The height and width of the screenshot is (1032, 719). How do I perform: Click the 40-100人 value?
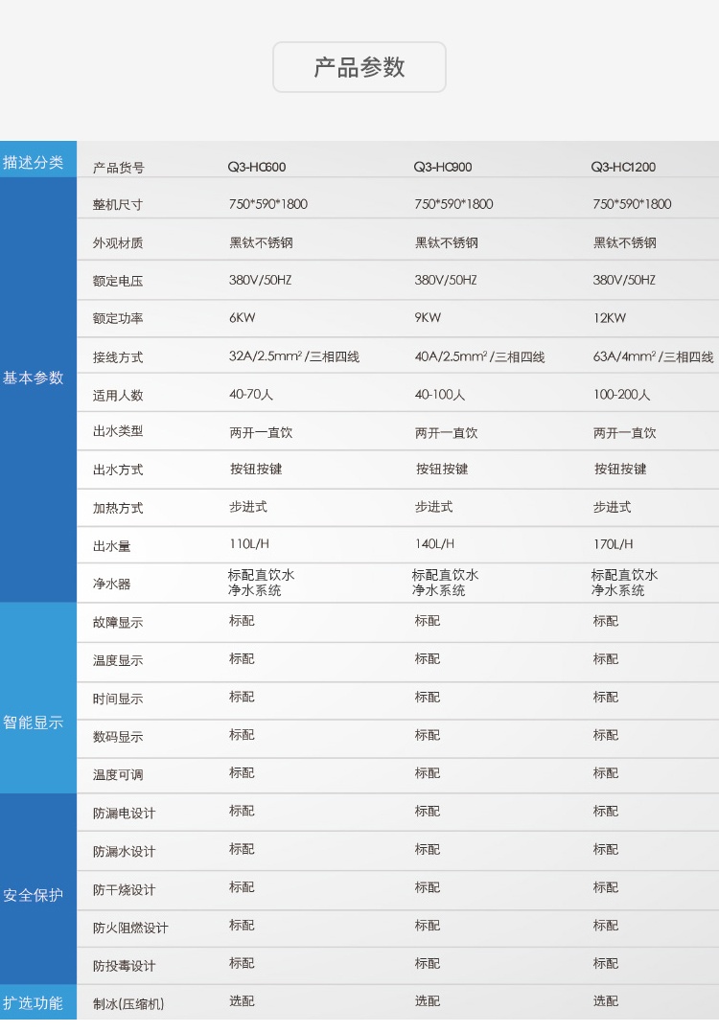pyautogui.click(x=440, y=395)
